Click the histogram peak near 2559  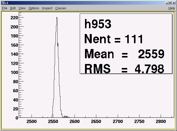coord(57,17)
